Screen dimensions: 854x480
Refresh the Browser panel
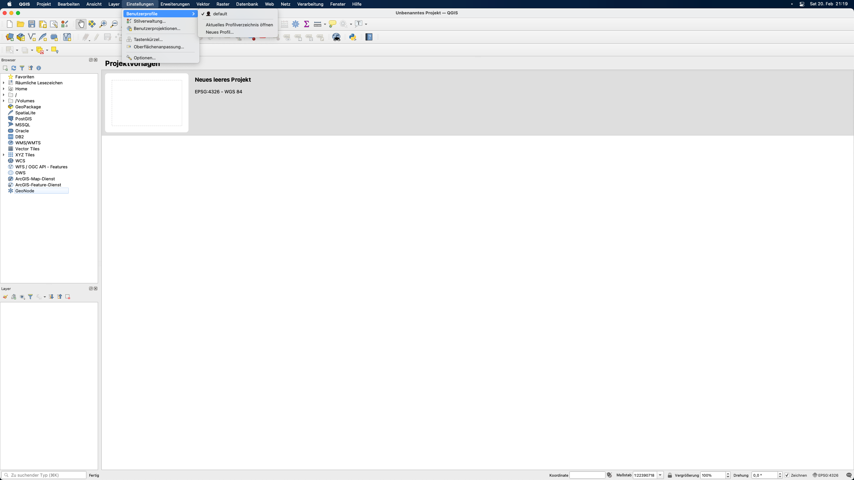pos(14,68)
